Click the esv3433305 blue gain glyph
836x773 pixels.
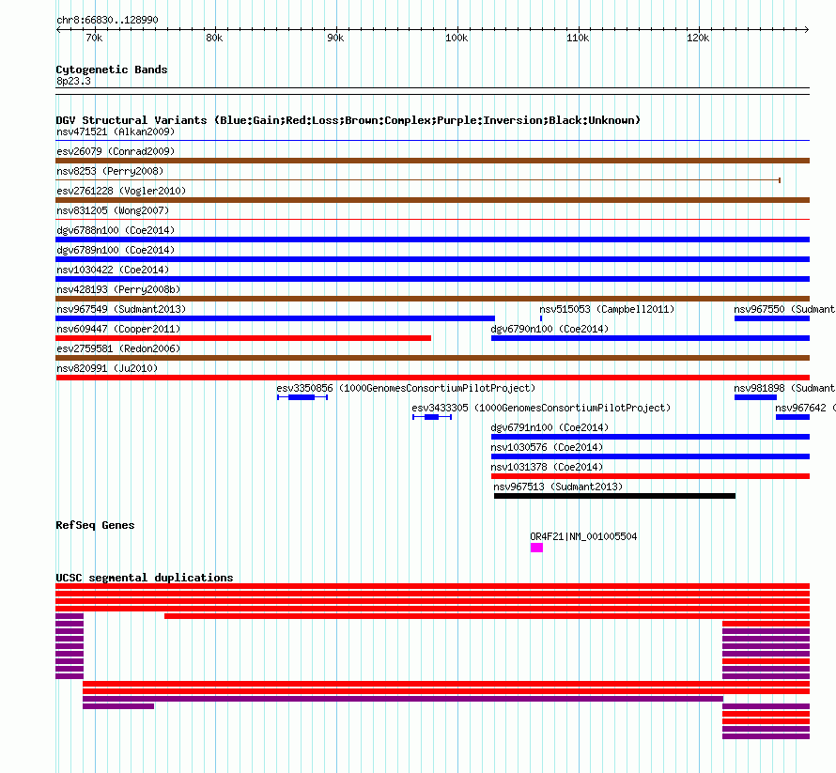click(432, 417)
